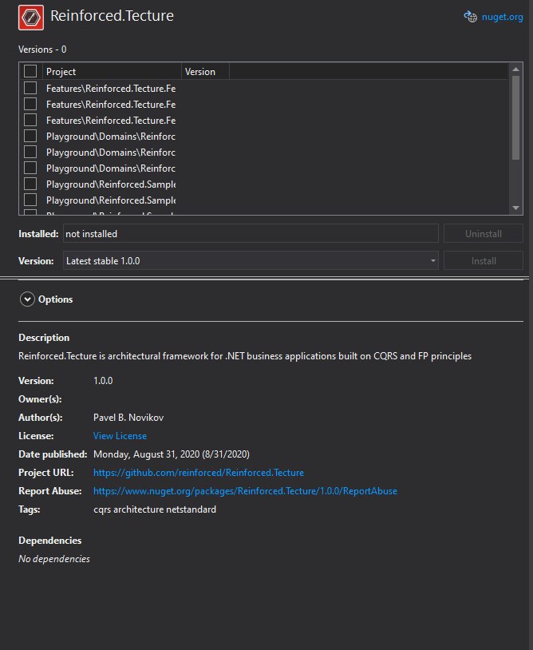Click the scroll down arrow in project list
533x650 pixels.
(515, 208)
